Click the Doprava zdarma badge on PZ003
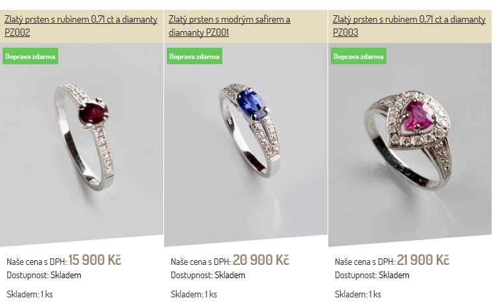 point(359,56)
